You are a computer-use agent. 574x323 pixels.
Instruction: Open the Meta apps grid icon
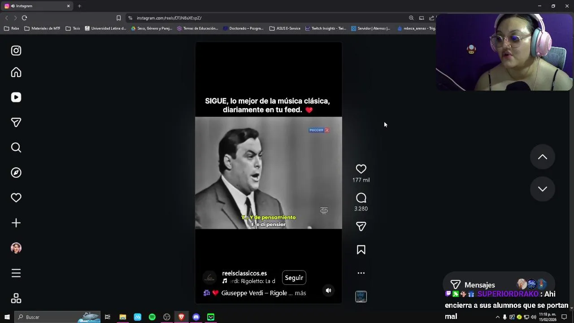click(x=16, y=298)
